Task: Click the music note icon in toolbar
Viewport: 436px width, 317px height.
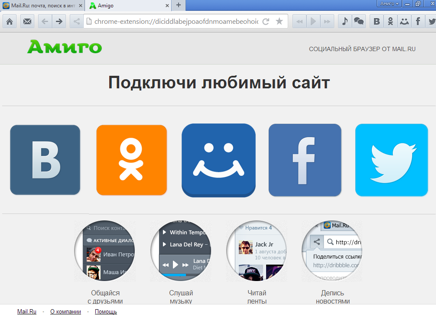Action: pos(345,21)
